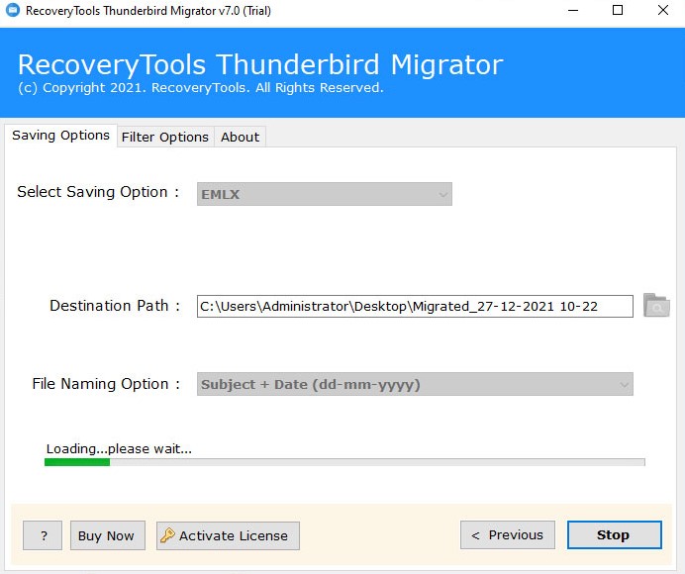Click inside the Destination Path text field

click(415, 306)
